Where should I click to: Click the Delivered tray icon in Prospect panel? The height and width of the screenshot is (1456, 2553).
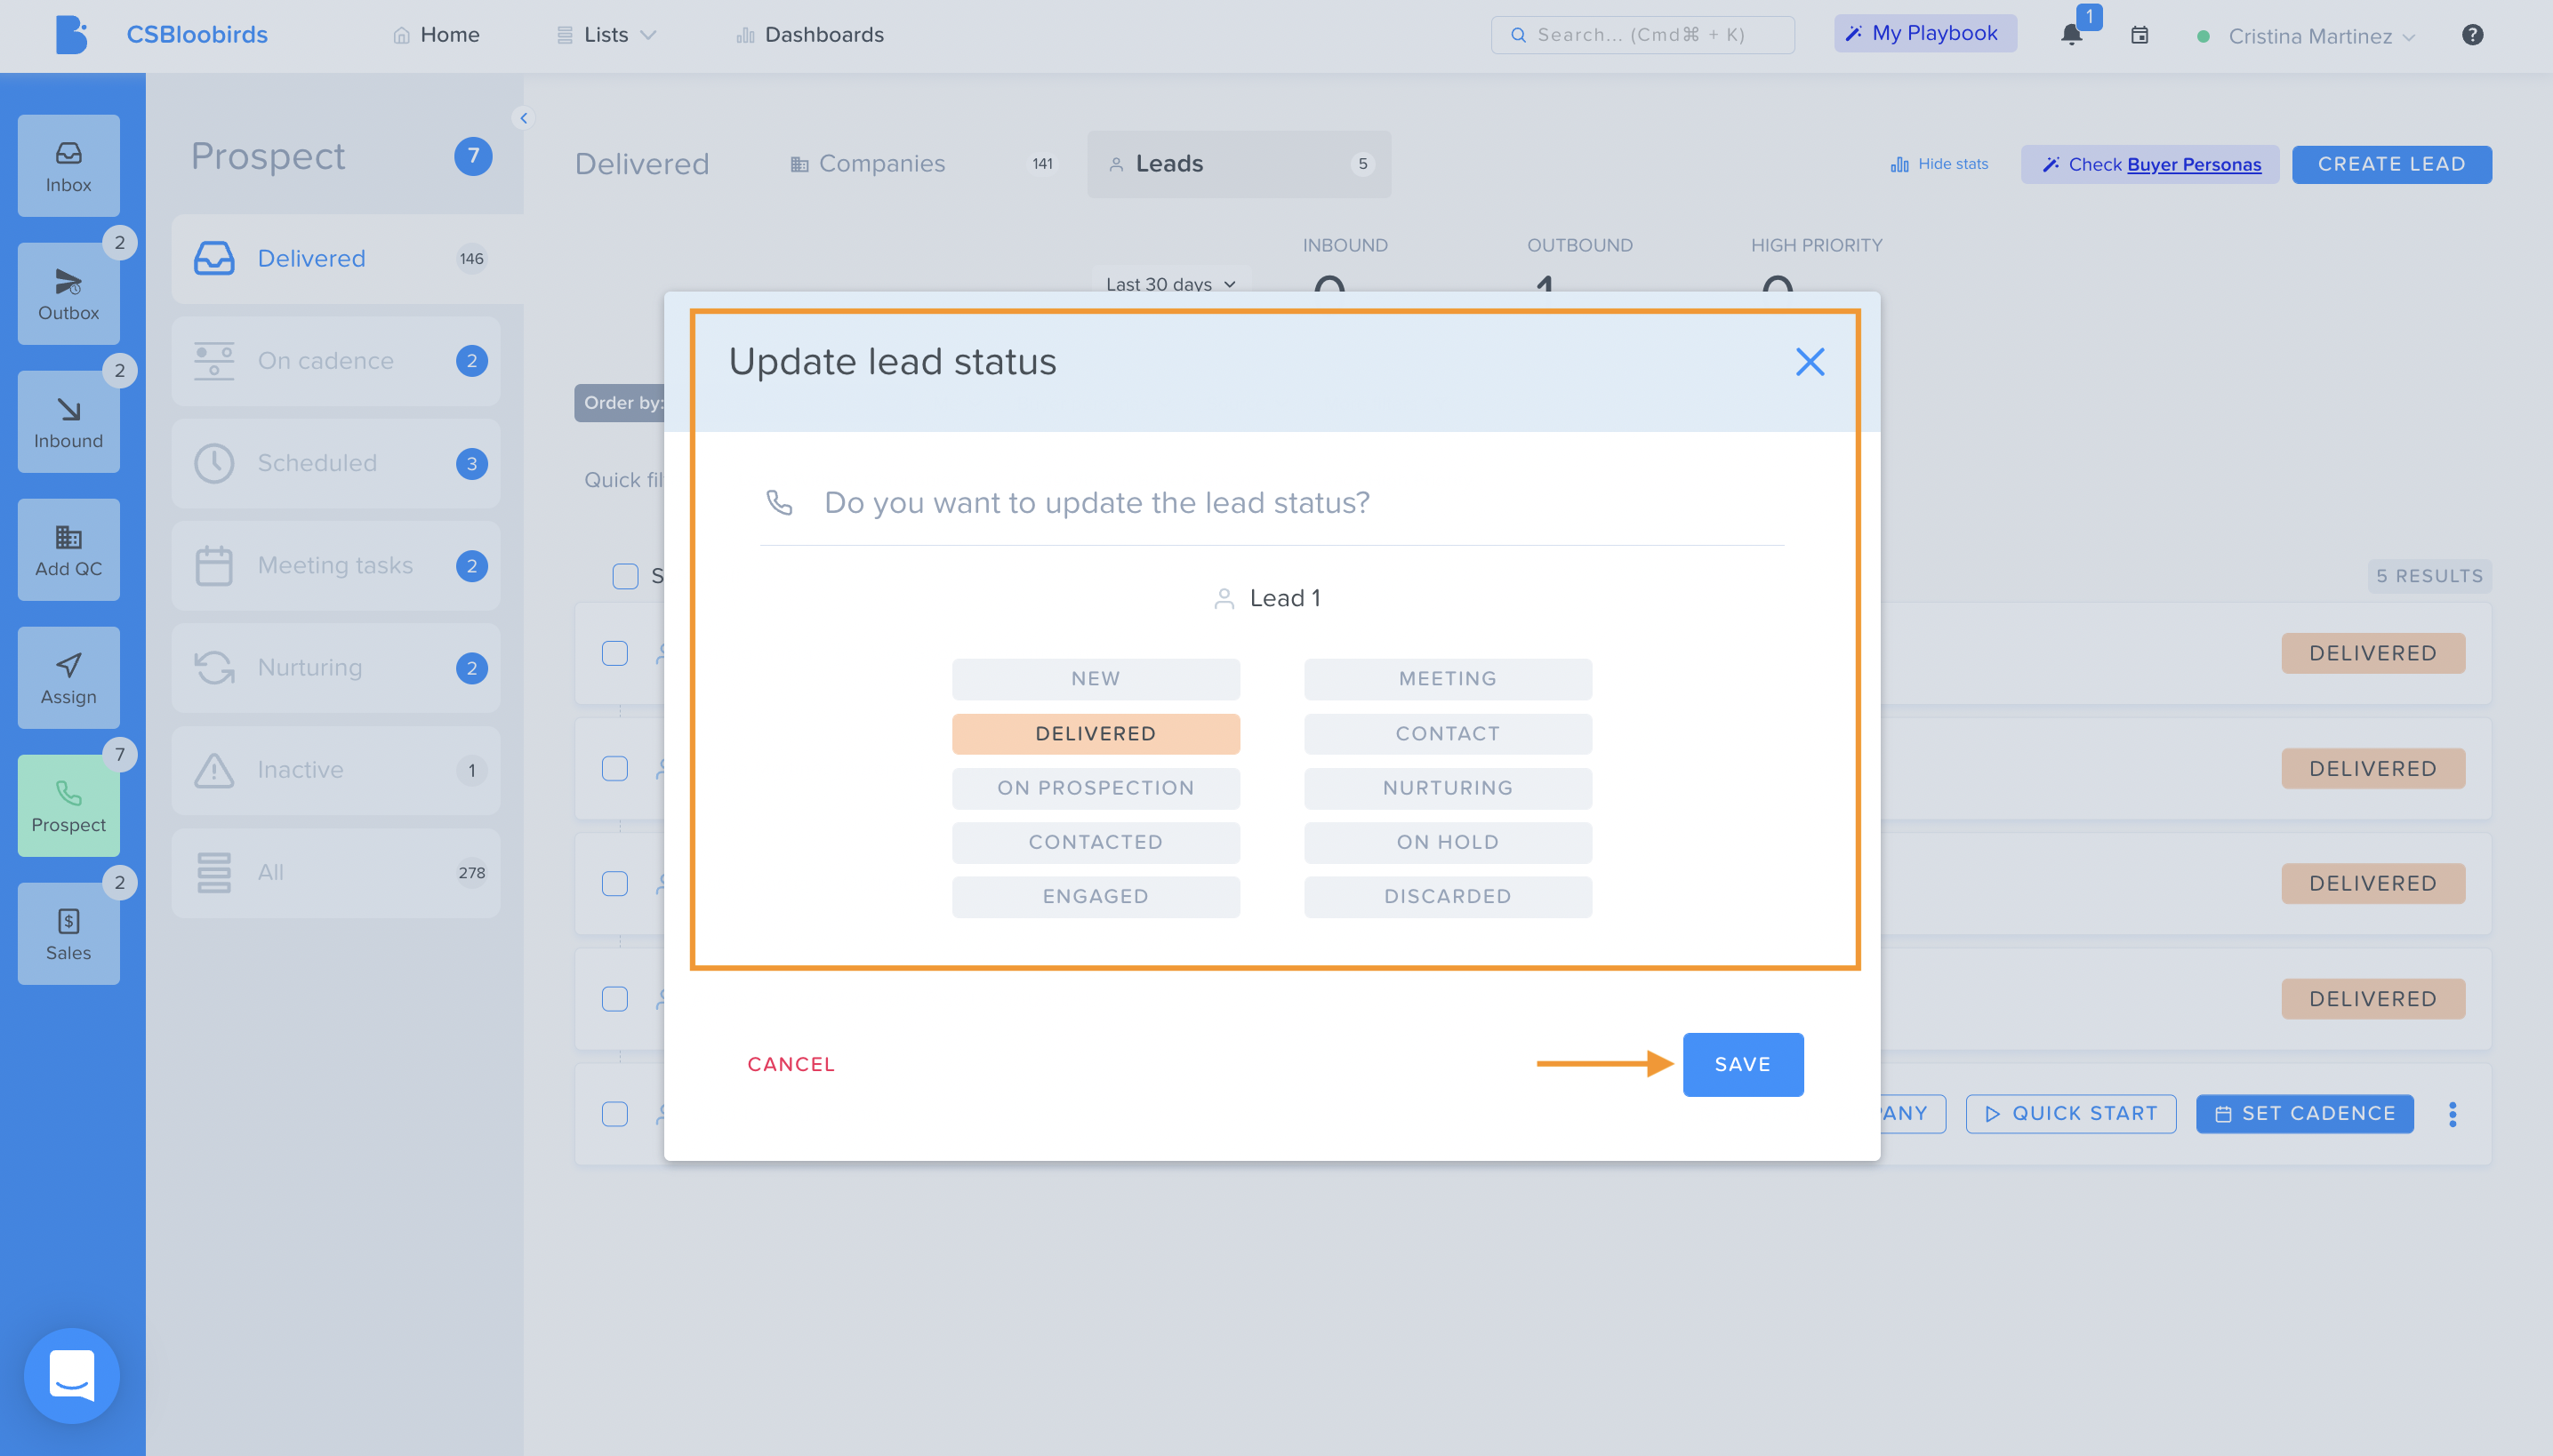click(214, 259)
